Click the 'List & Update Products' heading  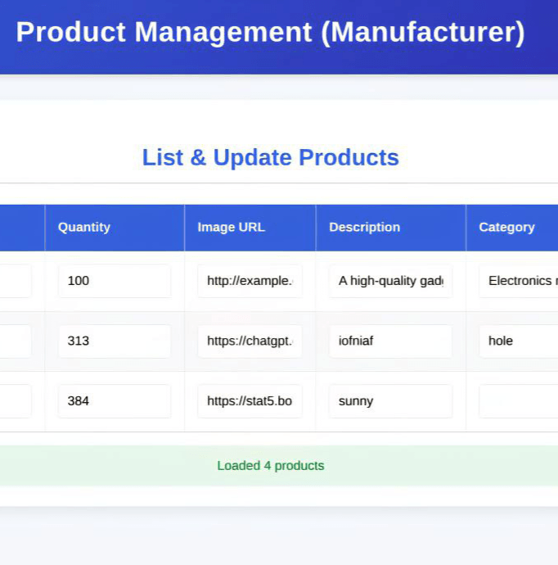click(271, 157)
